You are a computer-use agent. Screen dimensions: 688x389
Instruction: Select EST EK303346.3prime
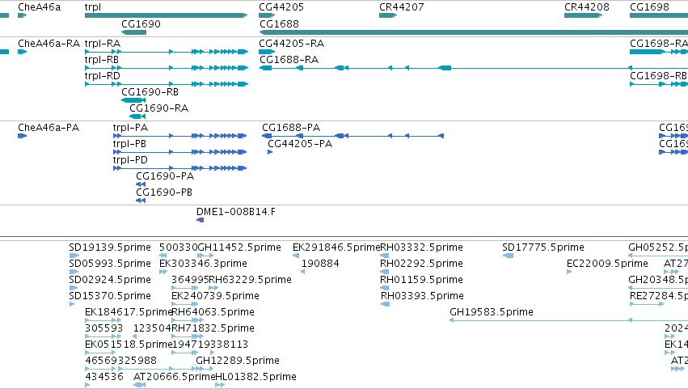point(203,264)
